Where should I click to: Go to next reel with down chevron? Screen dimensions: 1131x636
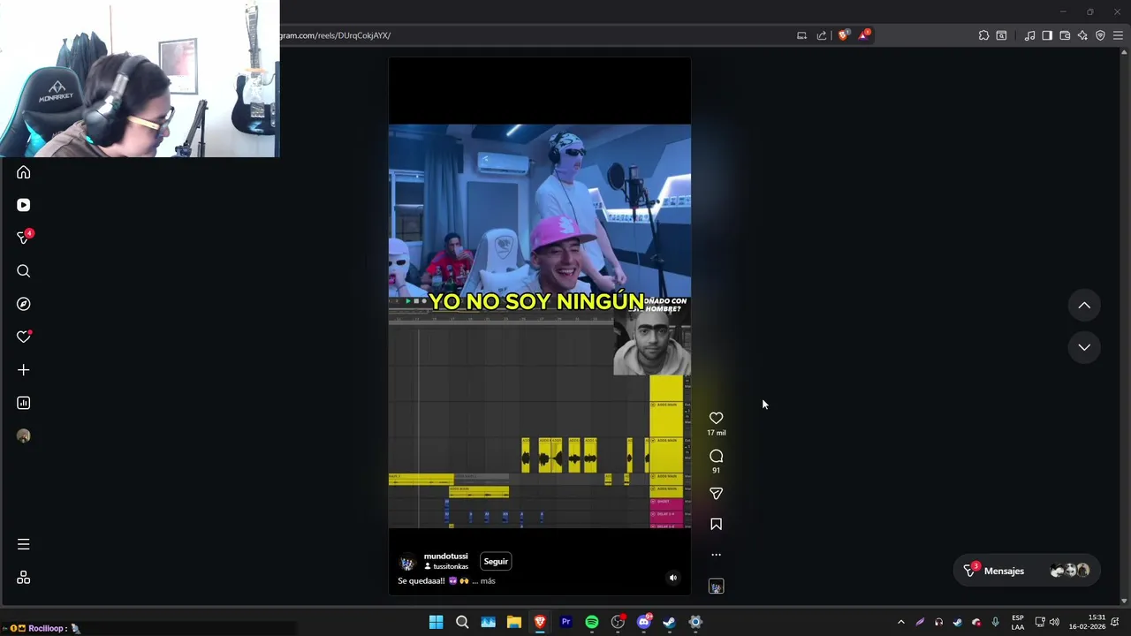1084,347
